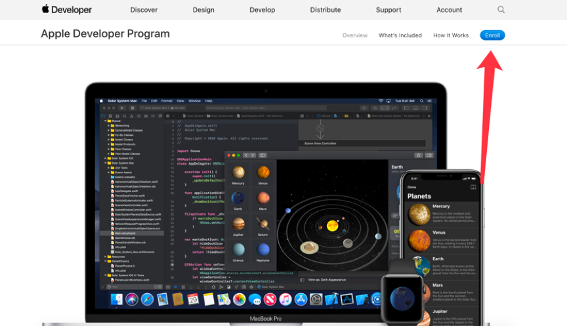Viewport: 567px width, 326px height.
Task: Open the Develop menu
Action: tap(262, 10)
